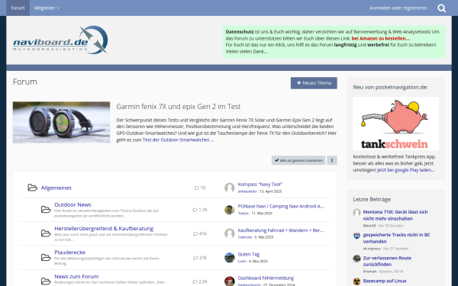458x286 pixels.
Task: Click the 41k count for Kaufberatung
Action: [x=200, y=233]
